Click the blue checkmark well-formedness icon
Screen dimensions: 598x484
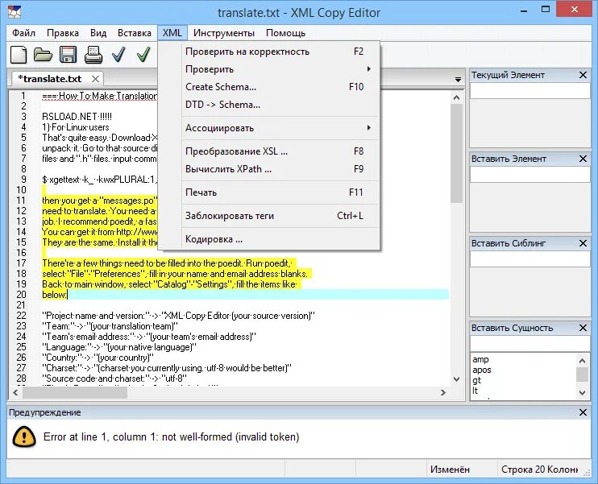tap(118, 55)
